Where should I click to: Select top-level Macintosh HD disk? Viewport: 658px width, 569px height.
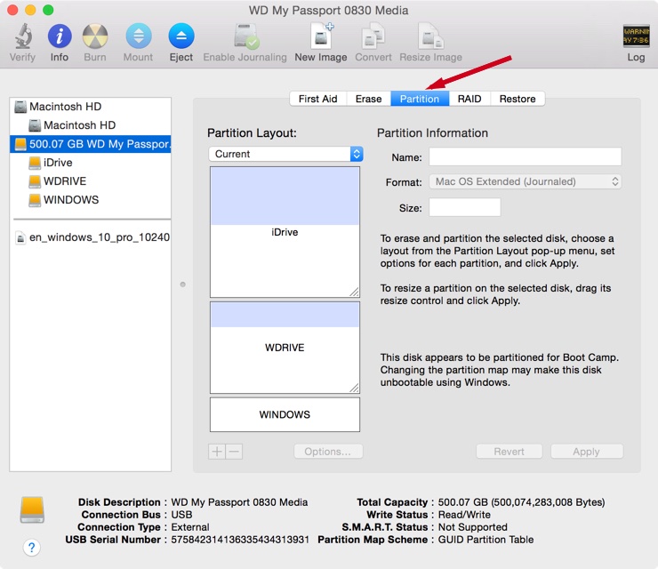[90, 107]
